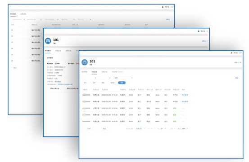
Task: Switch to 退费记录 tab in front window
Action: coord(104,72)
